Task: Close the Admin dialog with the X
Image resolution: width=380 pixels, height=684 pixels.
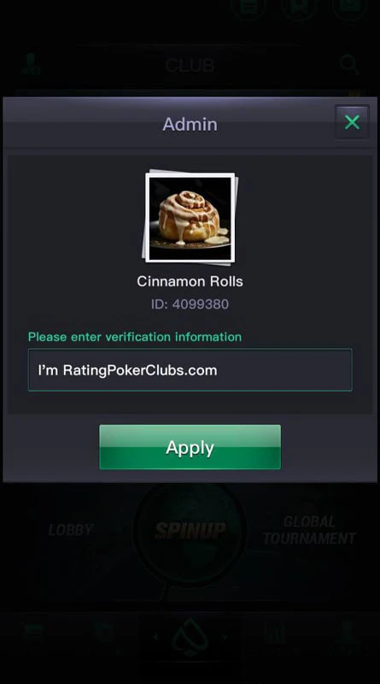Action: point(352,122)
